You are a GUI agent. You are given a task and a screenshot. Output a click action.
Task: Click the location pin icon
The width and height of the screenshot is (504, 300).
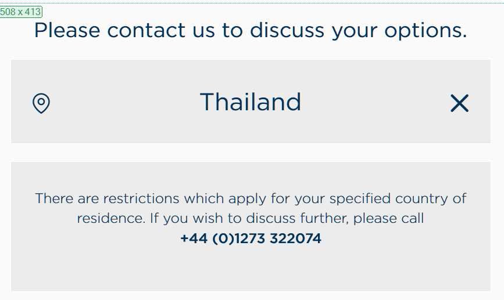pyautogui.click(x=41, y=103)
